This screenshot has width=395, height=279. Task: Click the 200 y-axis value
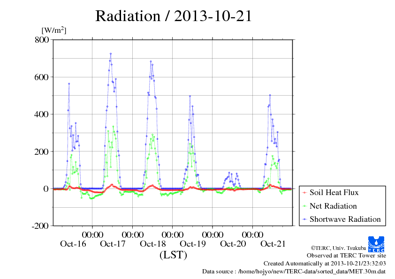point(42,151)
